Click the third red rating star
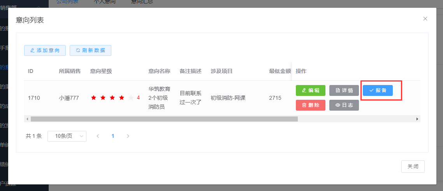 point(112,98)
